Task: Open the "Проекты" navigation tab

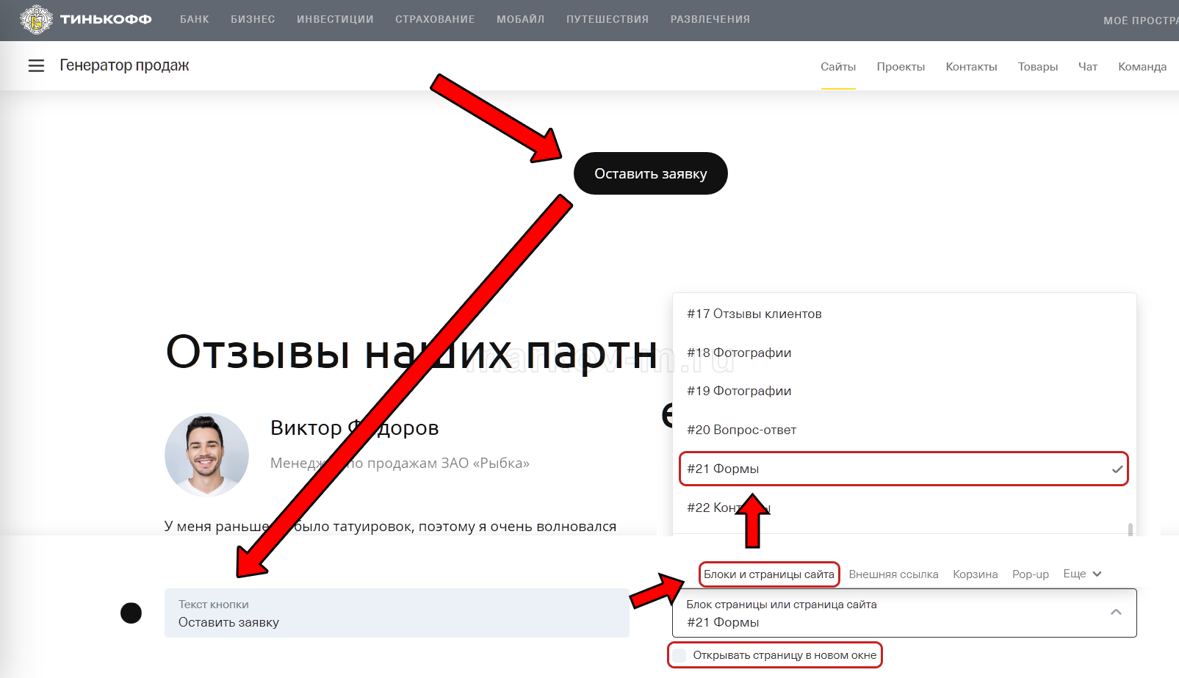Action: coord(901,67)
